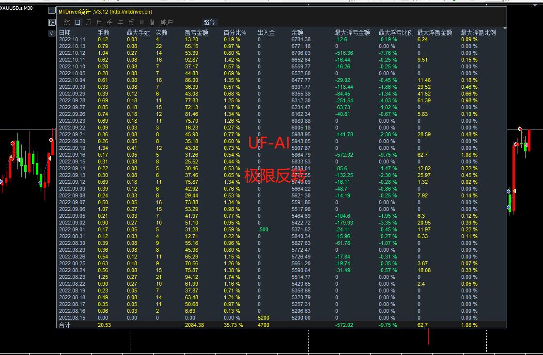This screenshot has height=355, width=543.
Task: Click trade count 22 in the 2022.10.13 row
Action: pyautogui.click(x=158, y=46)
